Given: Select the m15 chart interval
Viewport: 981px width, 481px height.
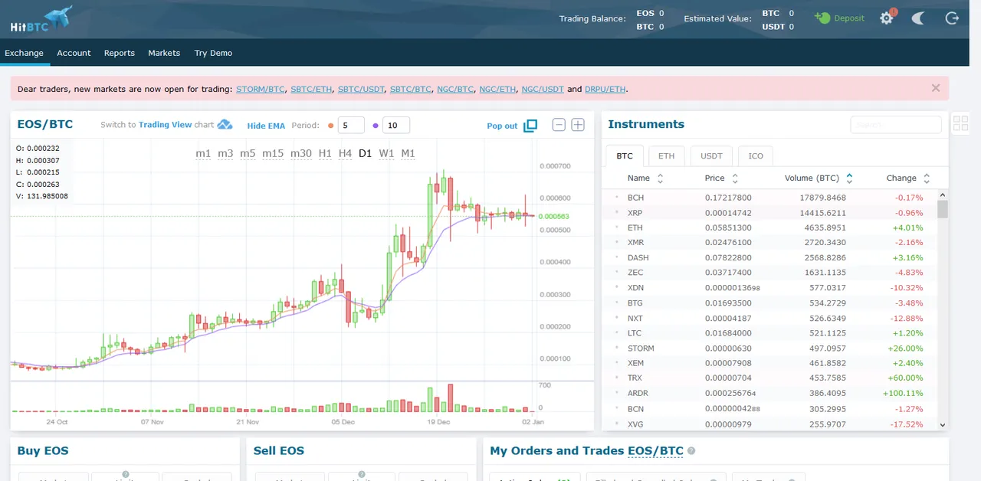Looking at the screenshot, I should pyautogui.click(x=273, y=153).
